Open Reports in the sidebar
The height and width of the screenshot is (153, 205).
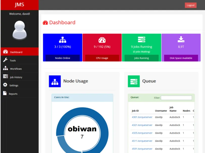tap(20, 93)
